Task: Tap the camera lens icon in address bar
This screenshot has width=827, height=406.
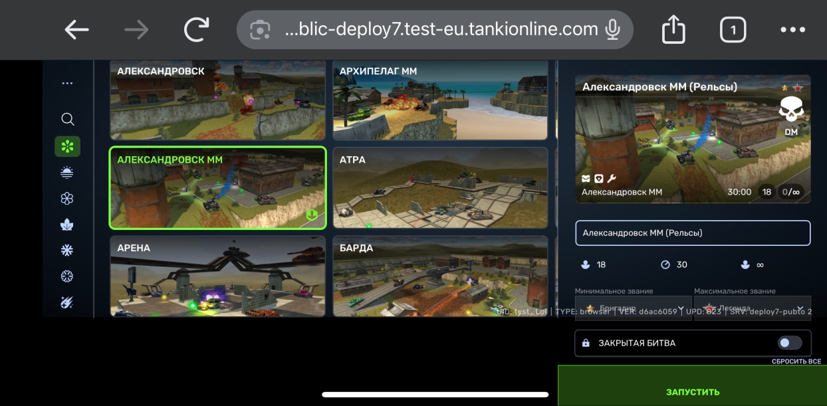Action: (260, 30)
